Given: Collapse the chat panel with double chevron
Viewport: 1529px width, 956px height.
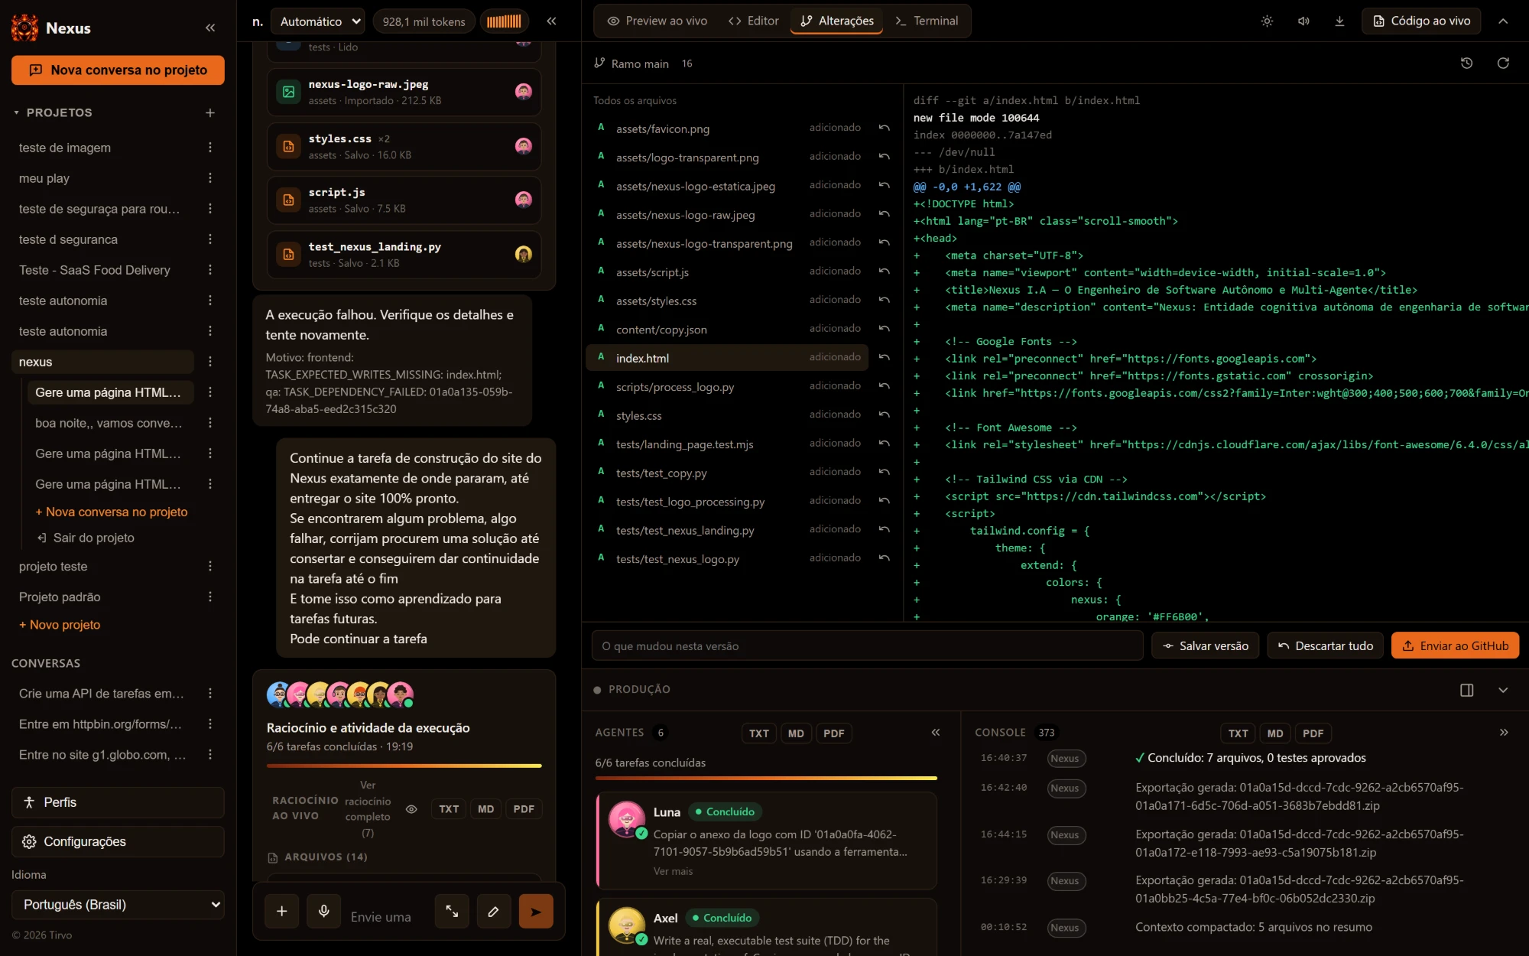Looking at the screenshot, I should pyautogui.click(x=551, y=21).
